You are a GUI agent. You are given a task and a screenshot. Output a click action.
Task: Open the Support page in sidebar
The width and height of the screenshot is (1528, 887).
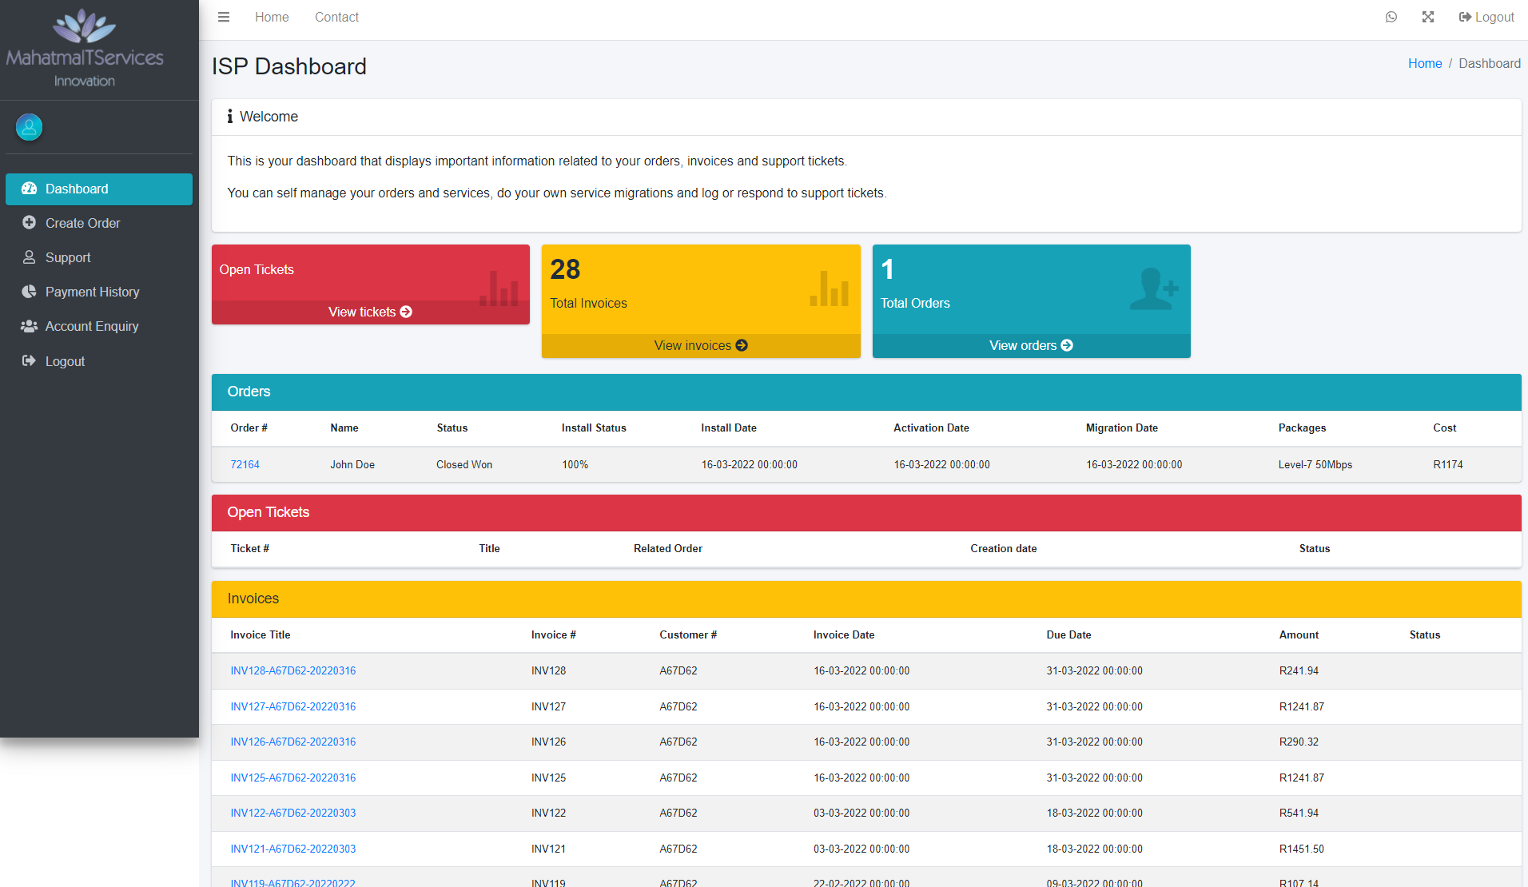click(x=68, y=257)
